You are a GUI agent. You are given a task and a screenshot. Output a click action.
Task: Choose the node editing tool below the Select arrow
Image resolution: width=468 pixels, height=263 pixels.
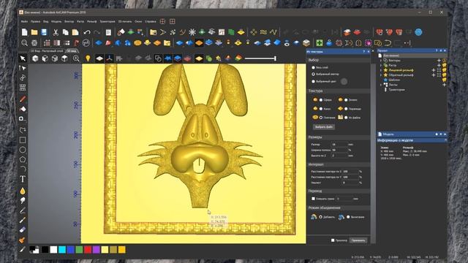coord(23,68)
